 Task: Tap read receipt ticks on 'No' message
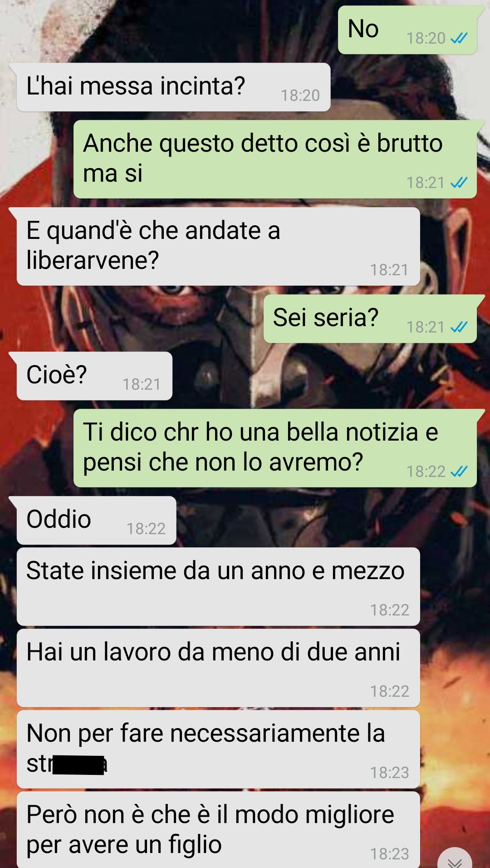point(459,39)
